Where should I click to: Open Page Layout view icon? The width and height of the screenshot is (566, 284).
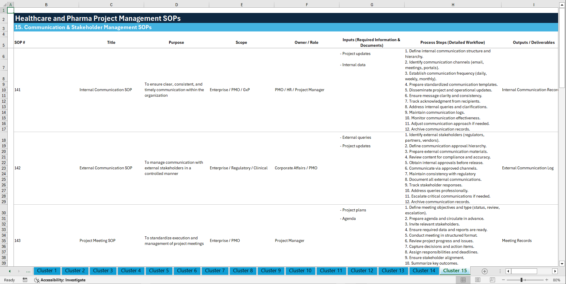click(478, 280)
